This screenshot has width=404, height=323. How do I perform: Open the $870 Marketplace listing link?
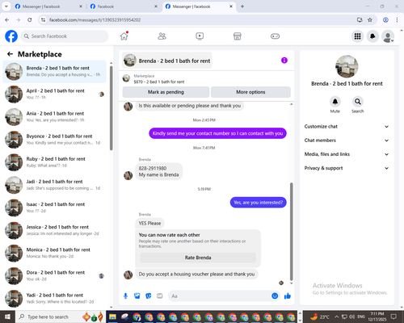[159, 82]
